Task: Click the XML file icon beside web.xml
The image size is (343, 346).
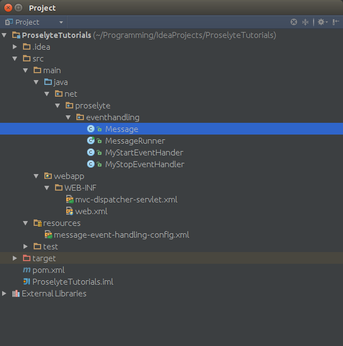Action: (x=69, y=211)
